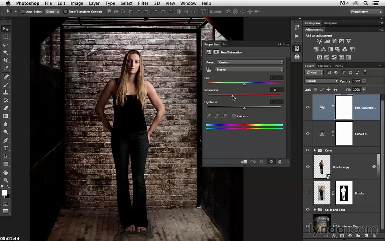Open the Layer menu
The image size is (385, 241).
[x=94, y=3]
